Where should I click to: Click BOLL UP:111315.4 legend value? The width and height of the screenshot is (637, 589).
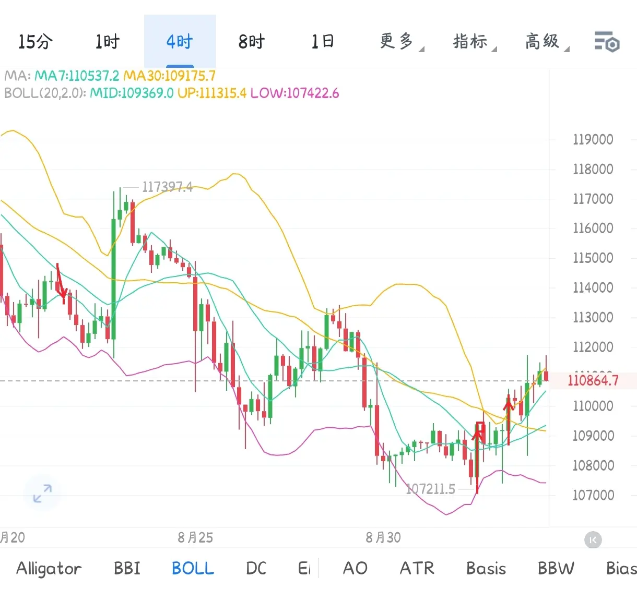click(x=212, y=93)
